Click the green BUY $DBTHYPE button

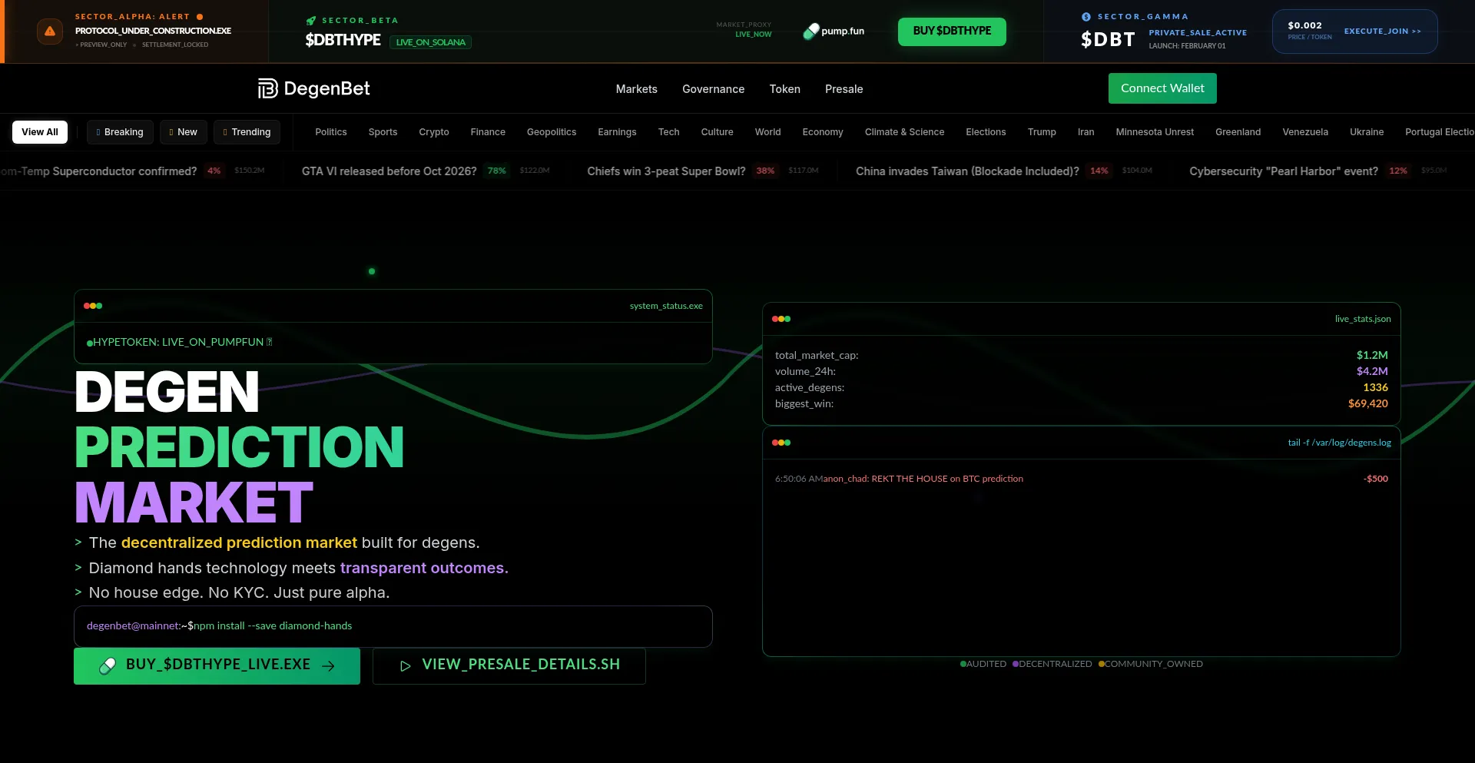(x=951, y=32)
